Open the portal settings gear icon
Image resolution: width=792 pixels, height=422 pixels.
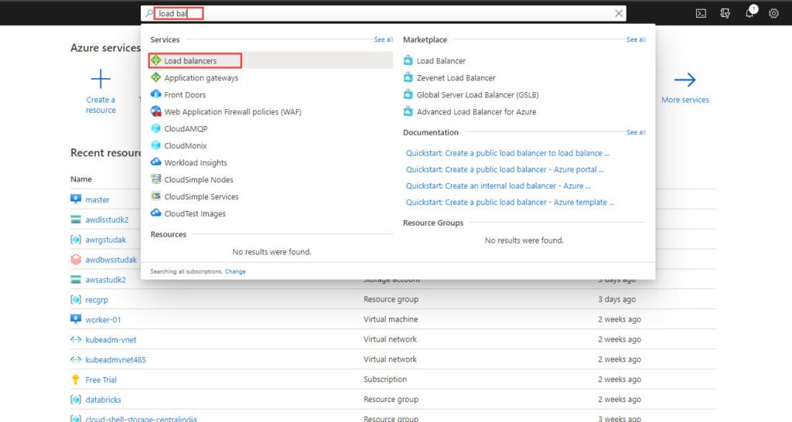[x=773, y=13]
